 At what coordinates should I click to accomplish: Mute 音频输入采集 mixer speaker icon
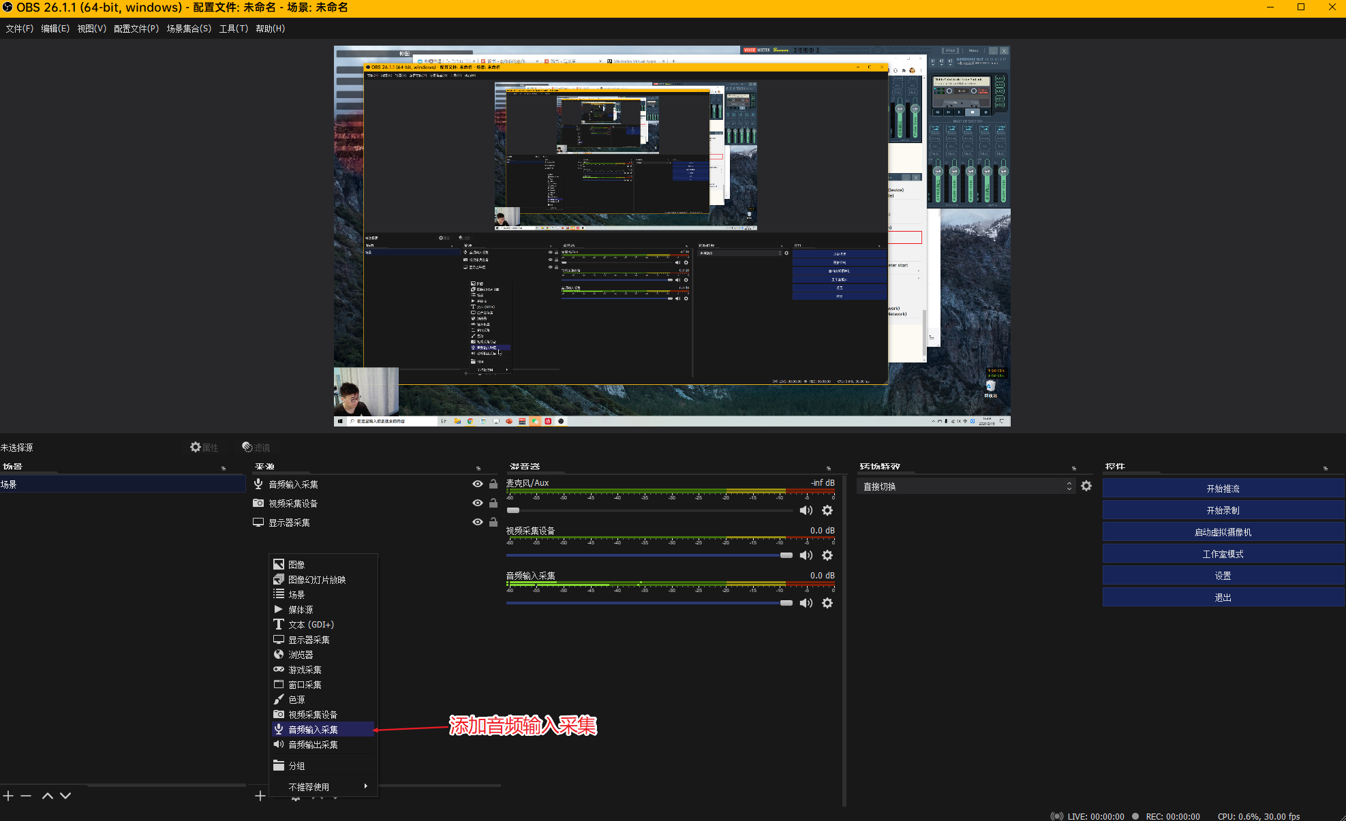[806, 603]
